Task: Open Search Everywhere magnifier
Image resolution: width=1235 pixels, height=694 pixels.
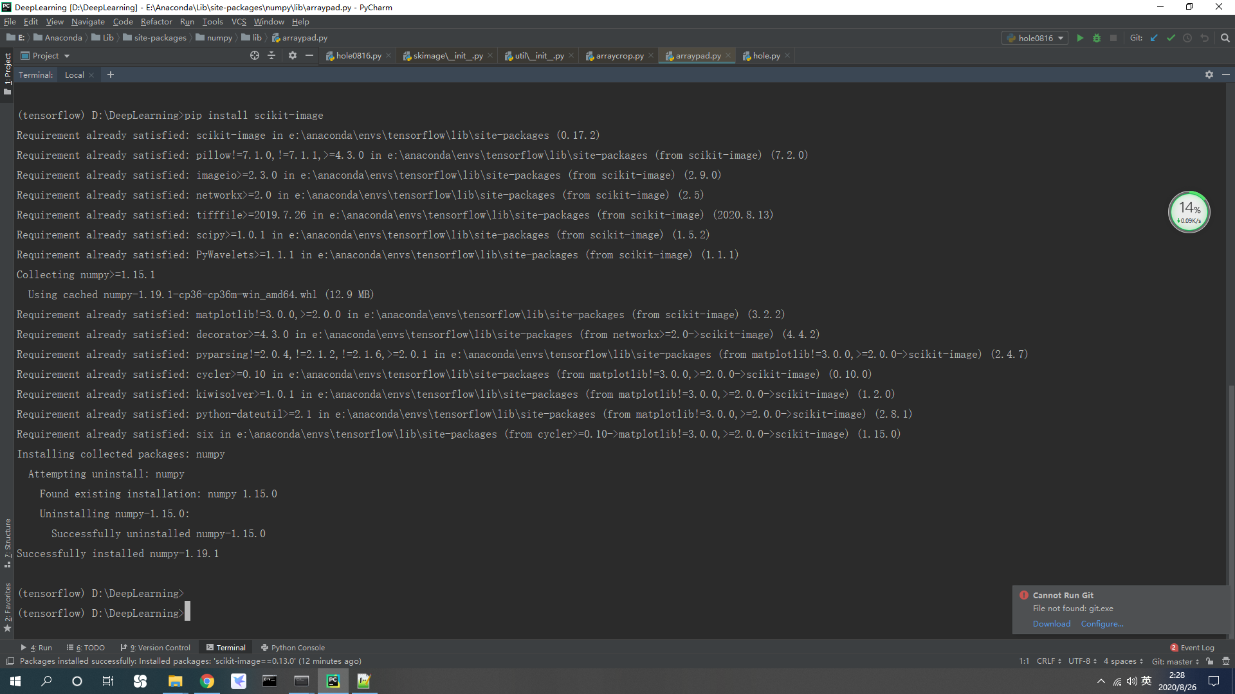Action: 1225,38
